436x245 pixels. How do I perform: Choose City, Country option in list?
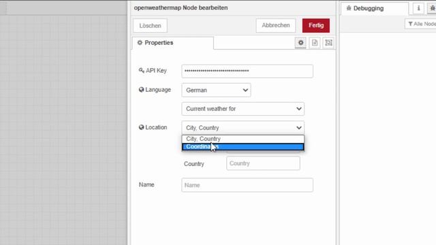pos(243,139)
